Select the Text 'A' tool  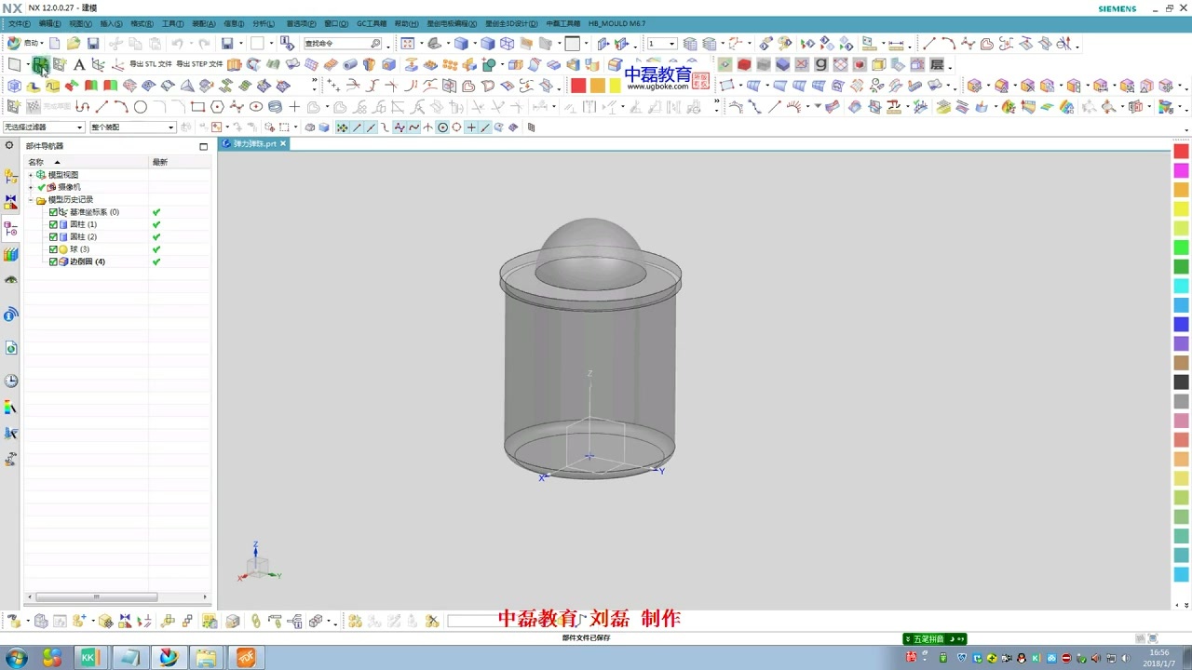click(79, 65)
